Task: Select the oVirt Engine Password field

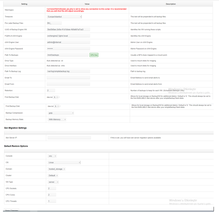Action: [x=68, y=49]
